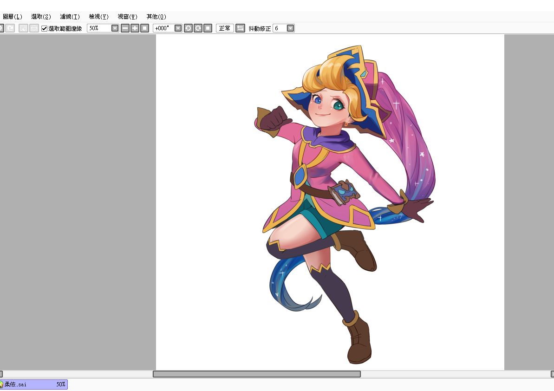Click the zoom in plus icon
The image size is (554, 391).
(x=135, y=28)
